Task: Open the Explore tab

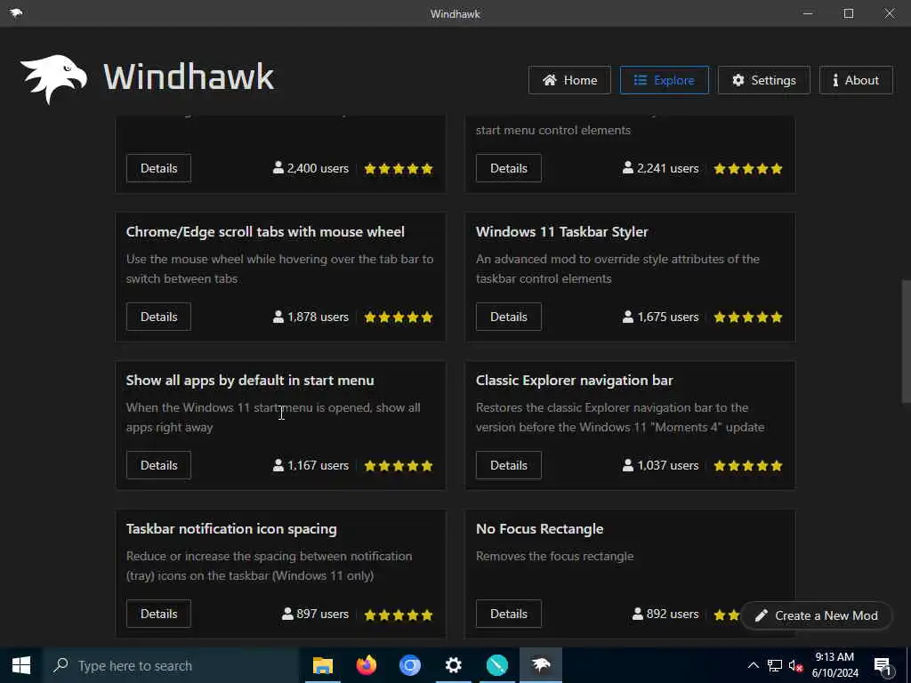Action: (x=664, y=80)
